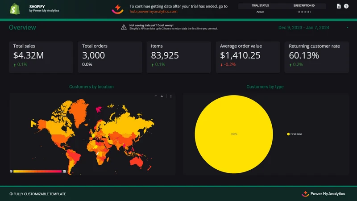Click the Fully Customizable Template text
This screenshot has width=357, height=201.
[x=40, y=194]
